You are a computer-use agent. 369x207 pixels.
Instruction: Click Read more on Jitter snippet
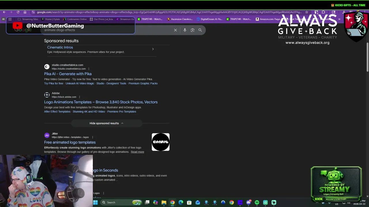[138, 152]
